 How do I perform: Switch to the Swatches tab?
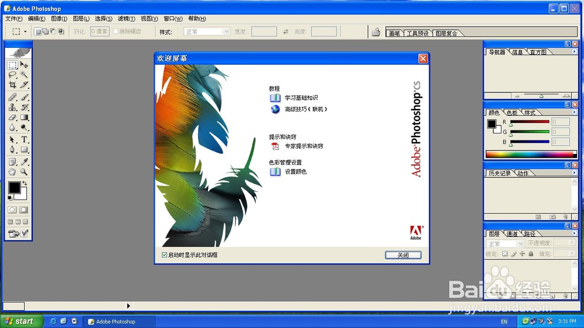pyautogui.click(x=512, y=112)
